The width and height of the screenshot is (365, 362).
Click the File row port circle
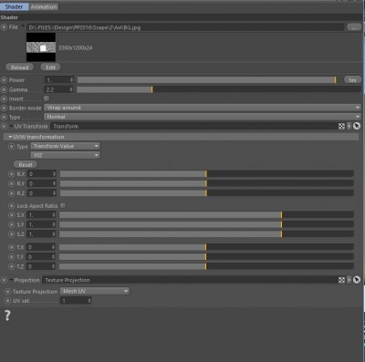[x=4, y=27]
